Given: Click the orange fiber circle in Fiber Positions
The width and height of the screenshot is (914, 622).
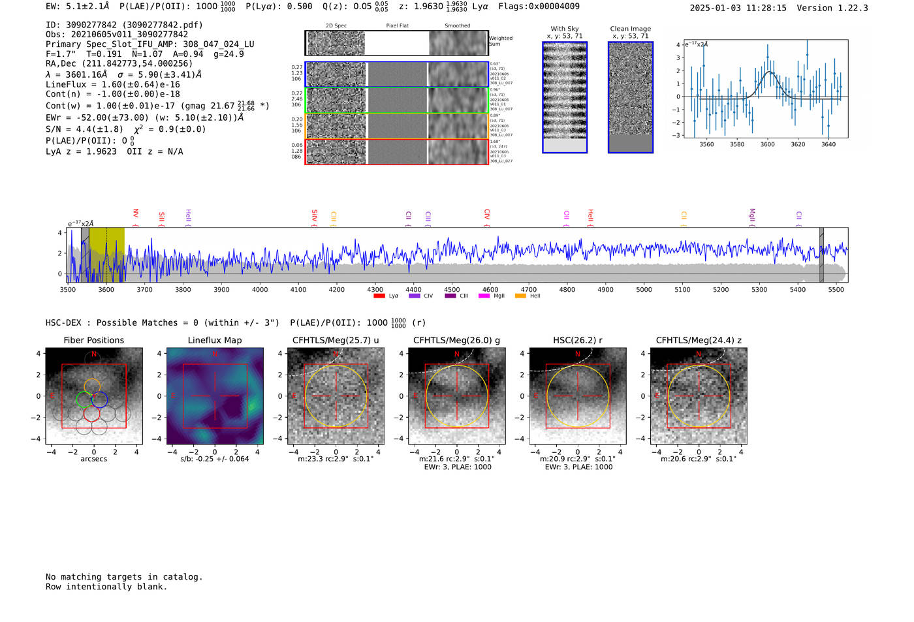Looking at the screenshot, I should [x=93, y=387].
